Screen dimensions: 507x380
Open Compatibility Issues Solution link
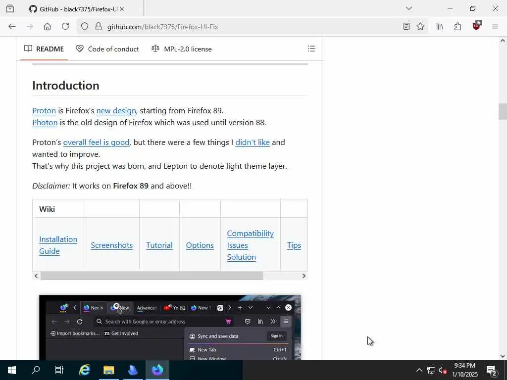tap(250, 245)
